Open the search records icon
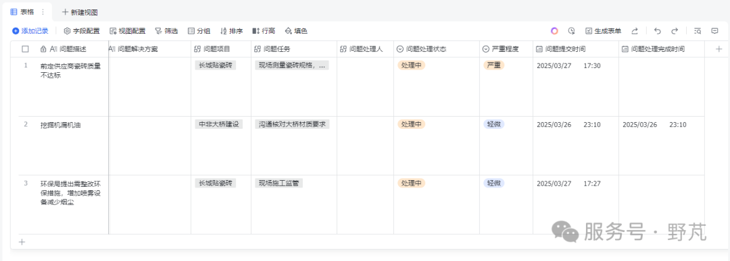The width and height of the screenshot is (730, 261). tap(698, 31)
